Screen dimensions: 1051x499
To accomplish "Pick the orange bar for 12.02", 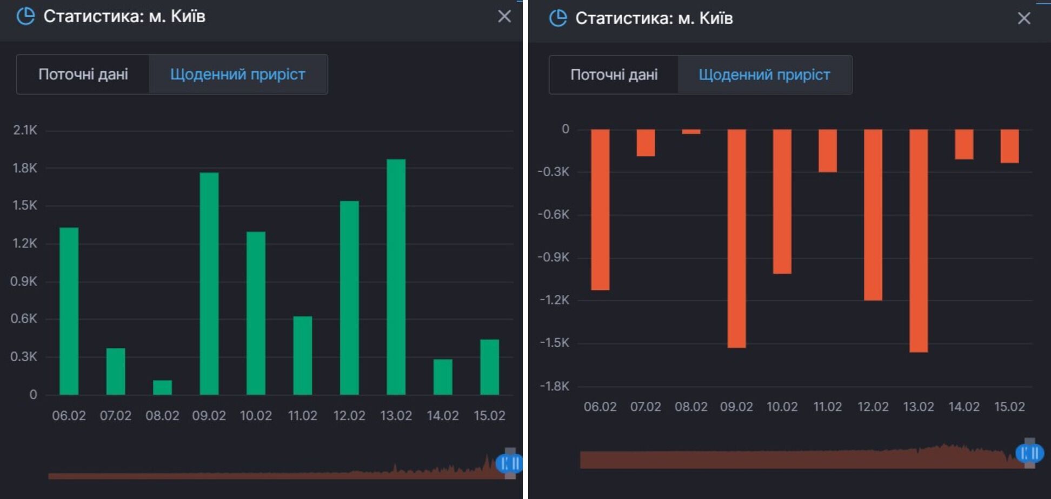I will pyautogui.click(x=873, y=214).
